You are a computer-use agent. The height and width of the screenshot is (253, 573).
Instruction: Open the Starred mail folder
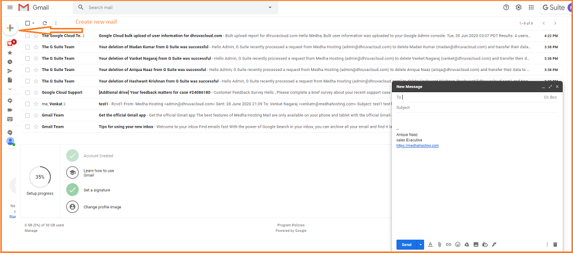point(10,53)
